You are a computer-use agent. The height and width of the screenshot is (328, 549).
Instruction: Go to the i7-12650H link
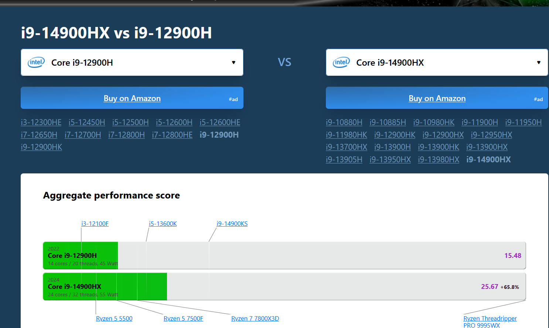[x=39, y=135]
